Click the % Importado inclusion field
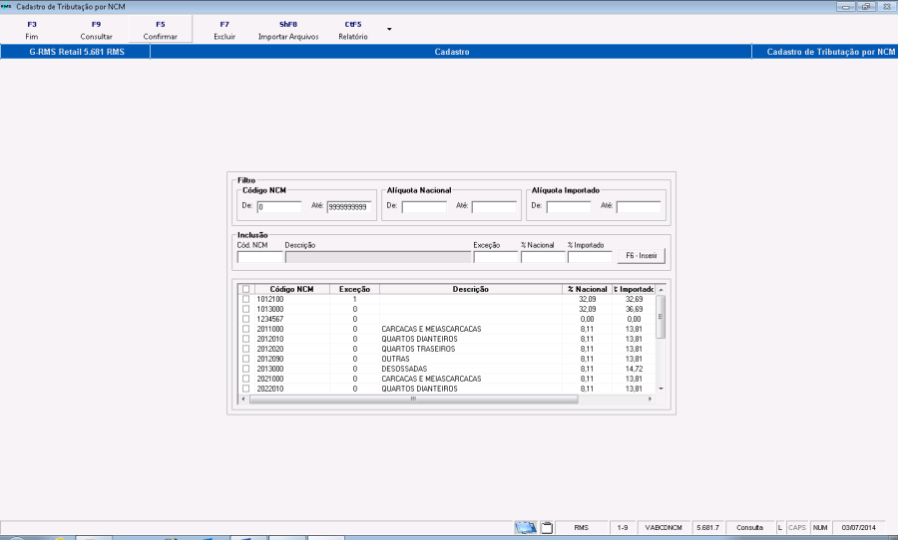898x540 pixels. click(590, 257)
